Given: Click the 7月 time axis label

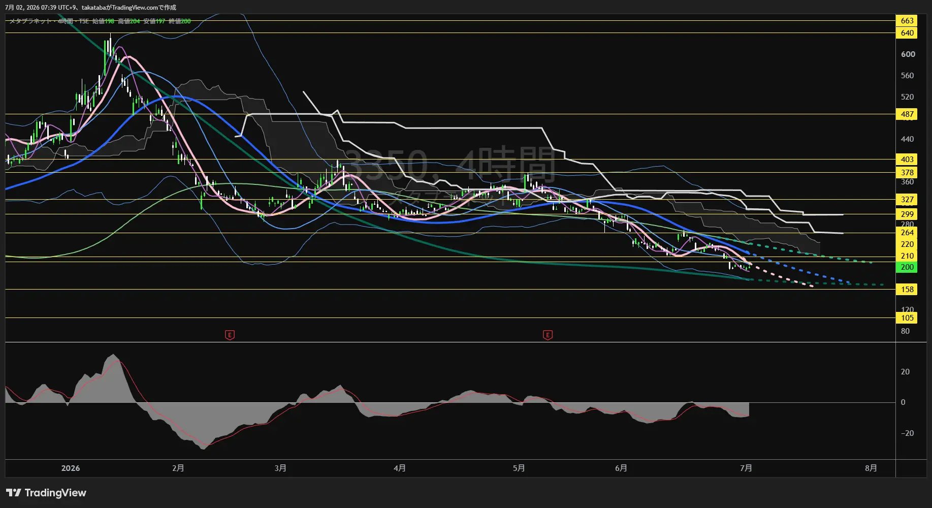Looking at the screenshot, I should tap(746, 468).
